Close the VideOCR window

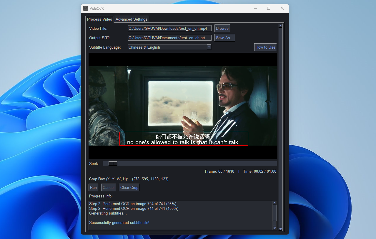(282, 9)
